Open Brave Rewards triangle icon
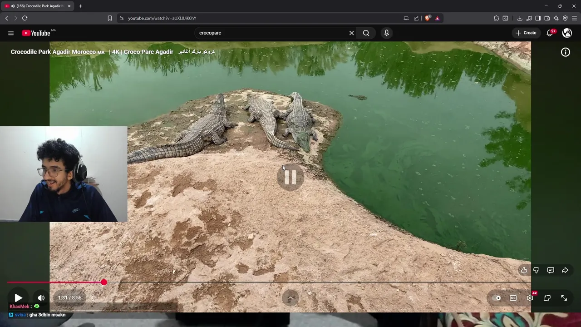The image size is (581, 327). click(437, 18)
